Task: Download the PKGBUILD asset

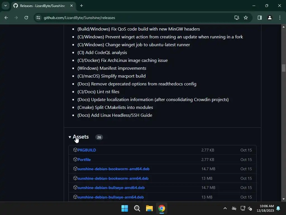Action: point(87,150)
